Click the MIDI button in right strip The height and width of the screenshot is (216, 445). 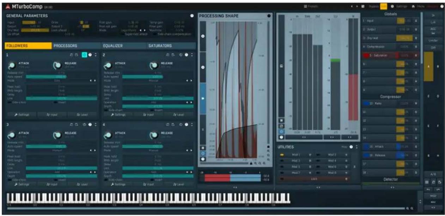[x=433, y=196]
